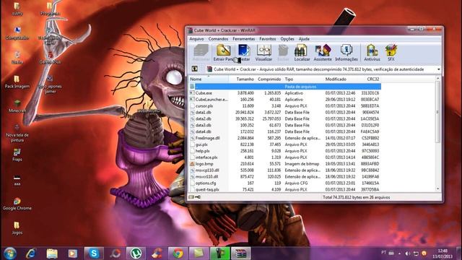Click the key icon in WinRAR status bar
The image size is (462, 260).
[x=198, y=197]
